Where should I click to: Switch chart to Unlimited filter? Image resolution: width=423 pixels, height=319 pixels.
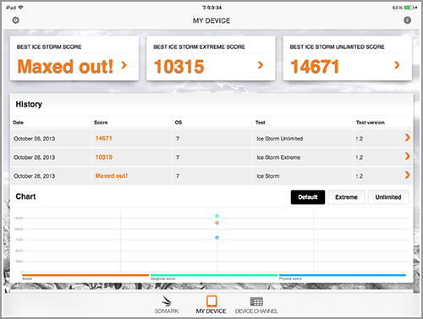click(x=388, y=197)
